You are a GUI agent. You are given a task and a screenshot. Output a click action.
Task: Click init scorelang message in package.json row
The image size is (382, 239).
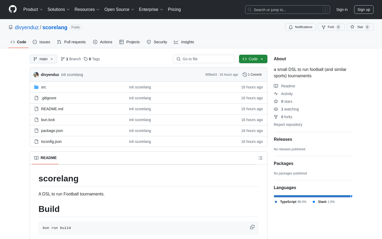(x=140, y=131)
